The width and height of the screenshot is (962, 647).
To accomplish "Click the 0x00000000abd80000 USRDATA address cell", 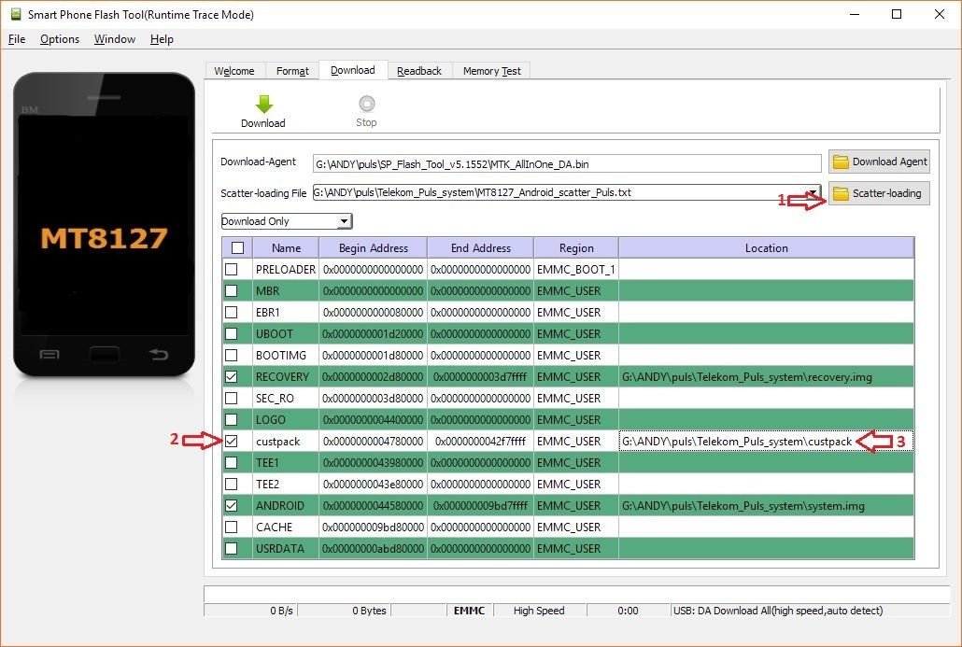I will [x=373, y=548].
